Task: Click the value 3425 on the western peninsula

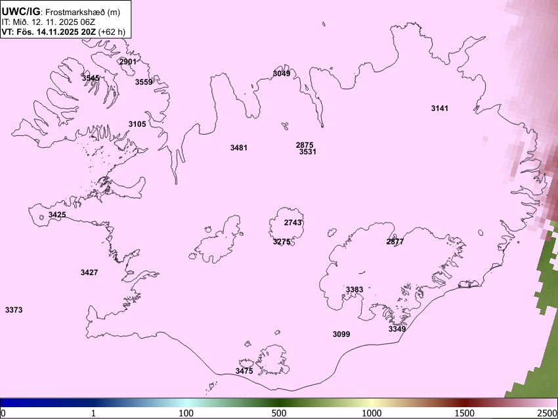Action: [x=57, y=215]
